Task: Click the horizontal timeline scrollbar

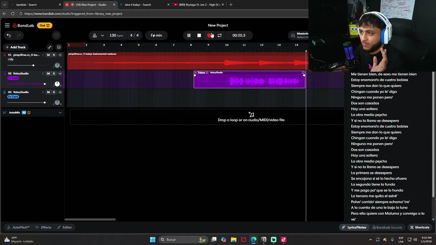Action: 90,219
